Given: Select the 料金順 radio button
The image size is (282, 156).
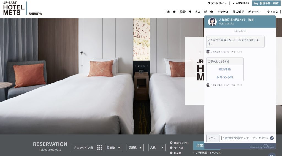Looking at the screenshot, I should tap(171, 153).
